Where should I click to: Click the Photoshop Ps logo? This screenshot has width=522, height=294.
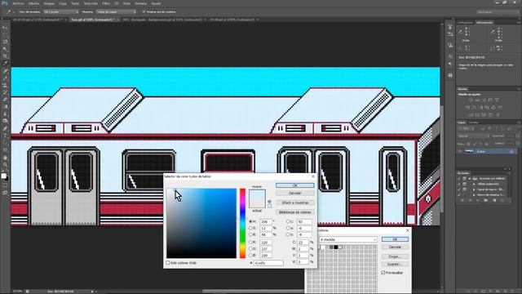click(5, 3)
